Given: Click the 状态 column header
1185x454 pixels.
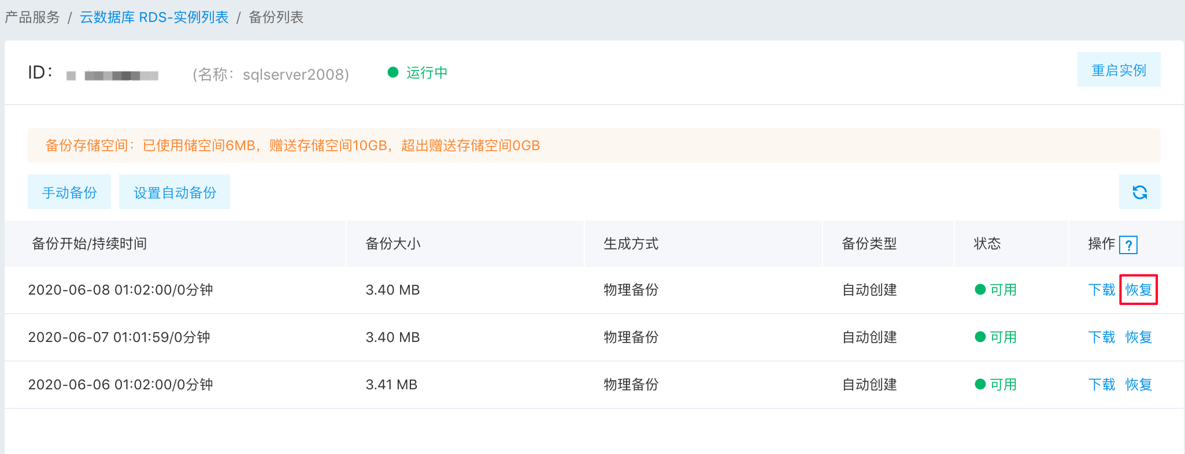Looking at the screenshot, I should (x=987, y=244).
